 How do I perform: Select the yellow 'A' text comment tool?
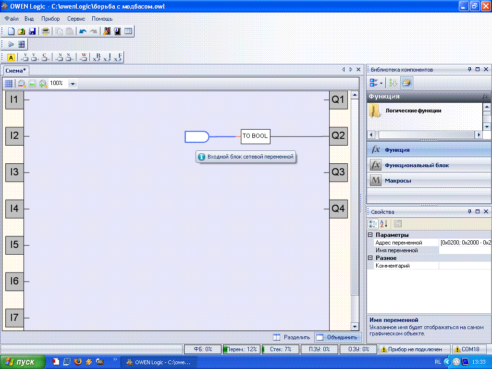[11, 57]
